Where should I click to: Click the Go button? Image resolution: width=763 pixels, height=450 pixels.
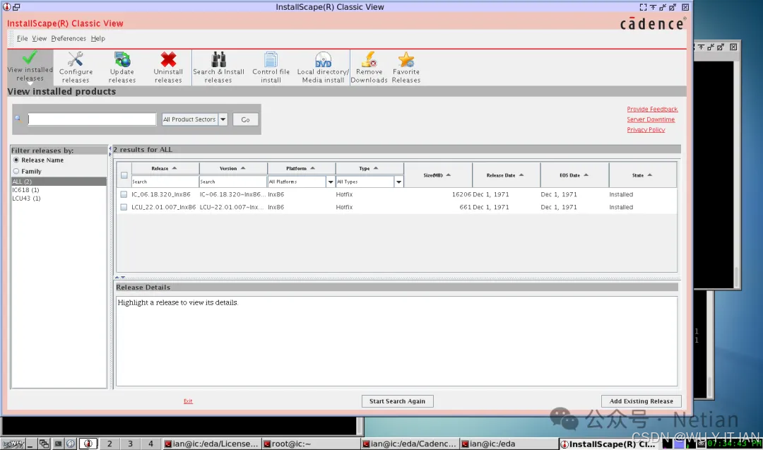[245, 119]
